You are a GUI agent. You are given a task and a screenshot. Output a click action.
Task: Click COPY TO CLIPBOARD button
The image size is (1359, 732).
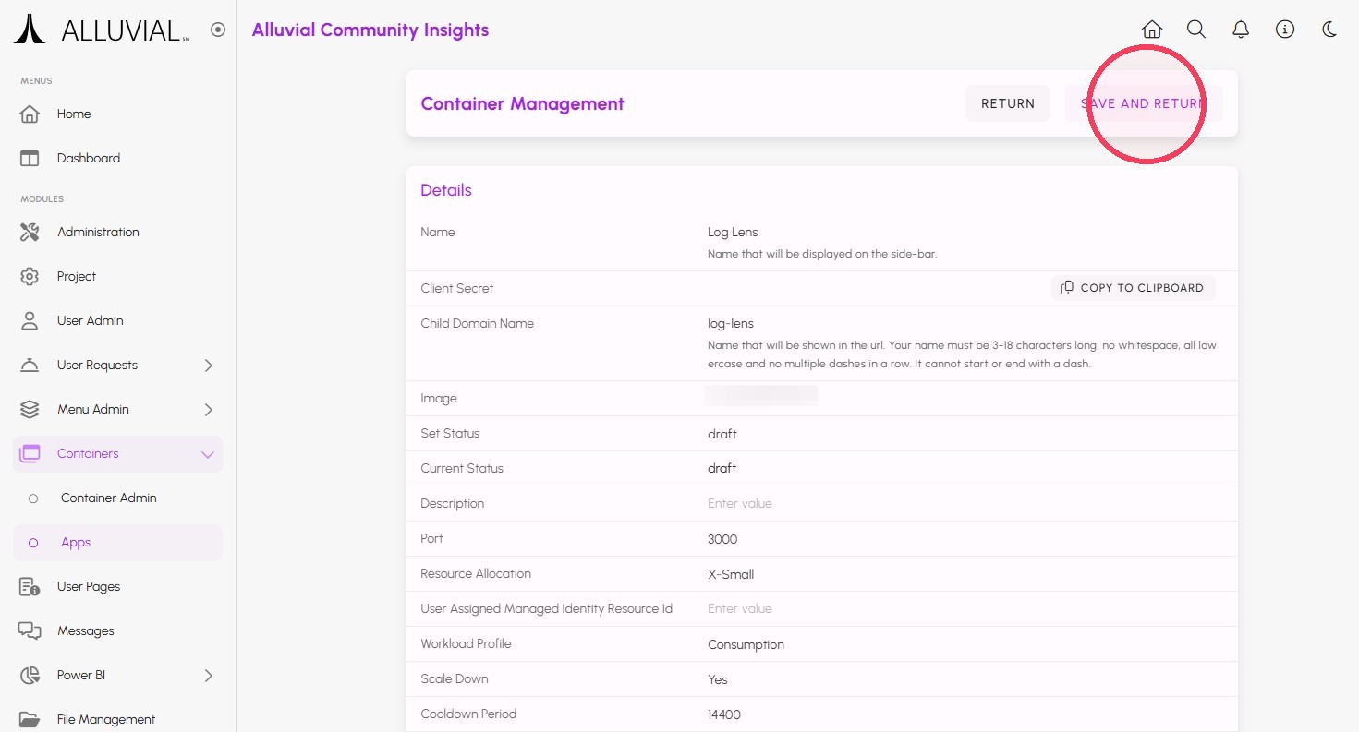click(x=1133, y=288)
